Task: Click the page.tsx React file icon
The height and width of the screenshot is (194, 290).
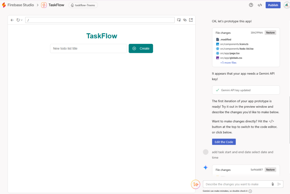Action: click(x=217, y=53)
